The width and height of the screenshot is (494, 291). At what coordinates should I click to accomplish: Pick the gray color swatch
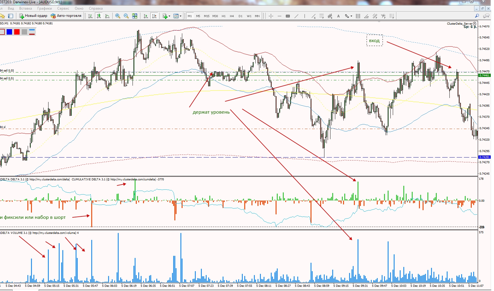24,32
